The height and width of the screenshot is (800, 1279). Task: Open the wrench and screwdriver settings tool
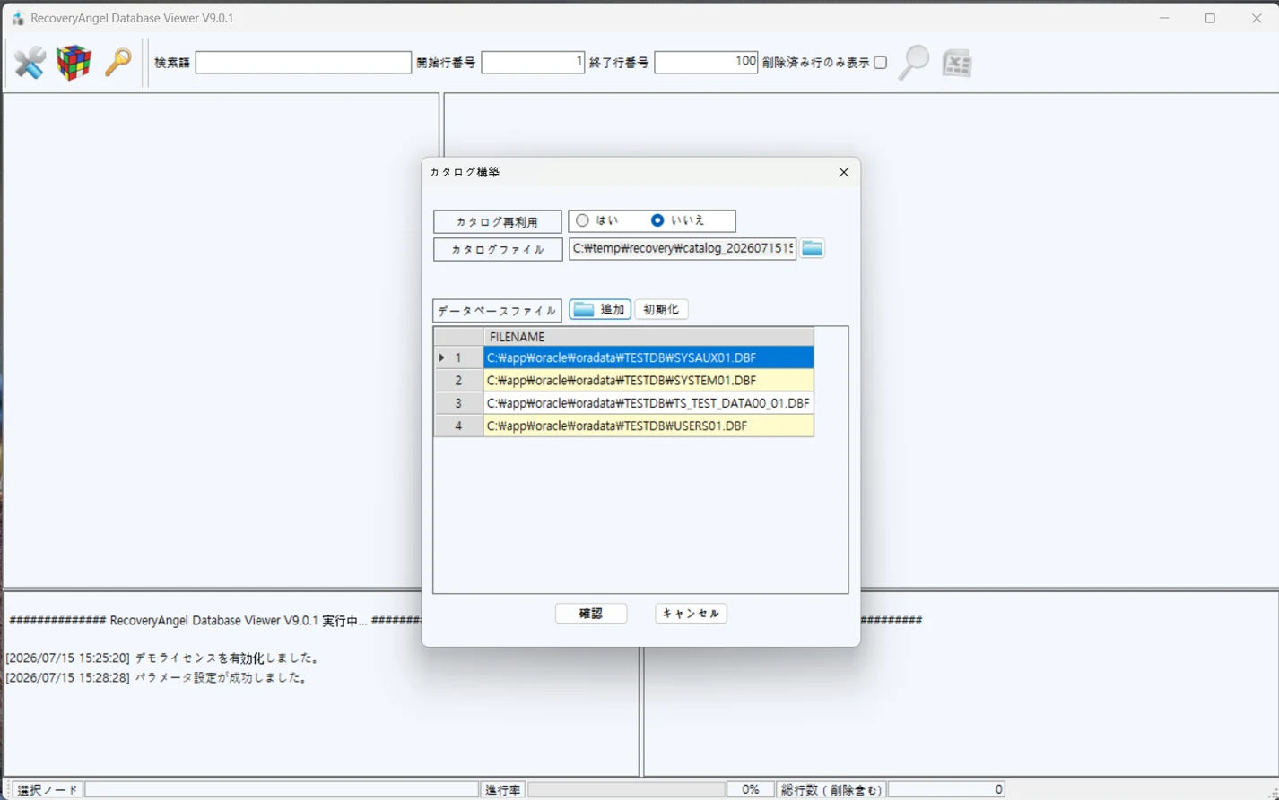(30, 63)
